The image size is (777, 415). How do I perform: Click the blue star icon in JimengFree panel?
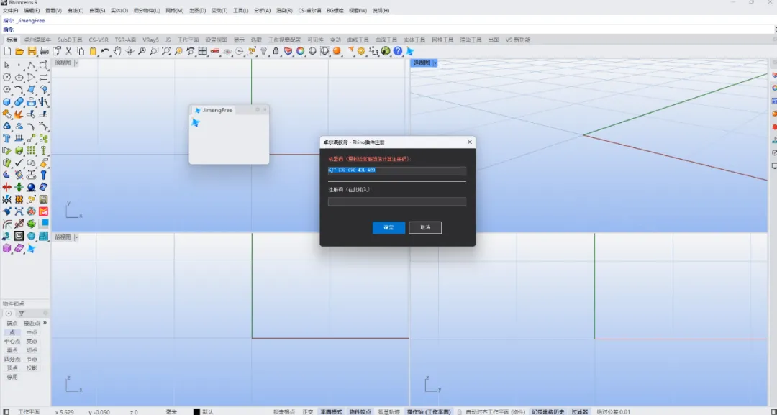[195, 122]
